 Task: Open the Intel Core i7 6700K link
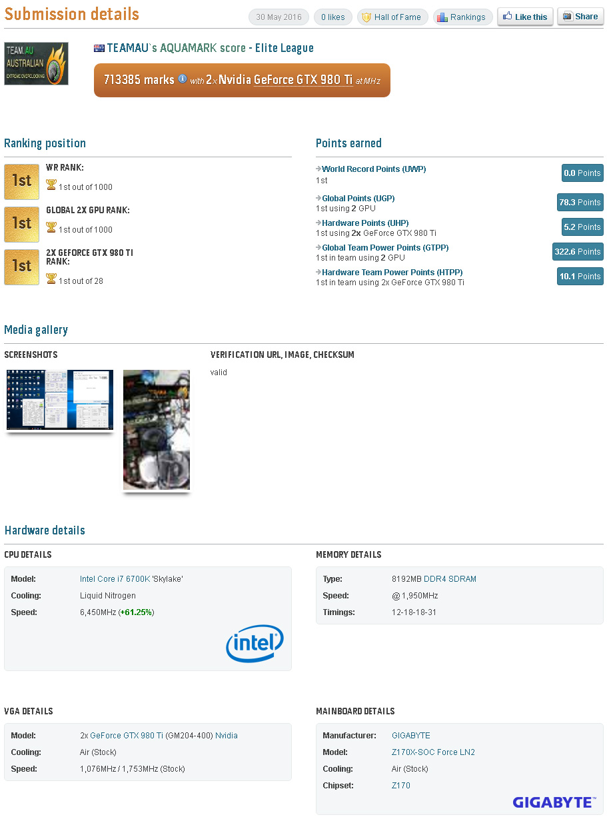pos(115,579)
